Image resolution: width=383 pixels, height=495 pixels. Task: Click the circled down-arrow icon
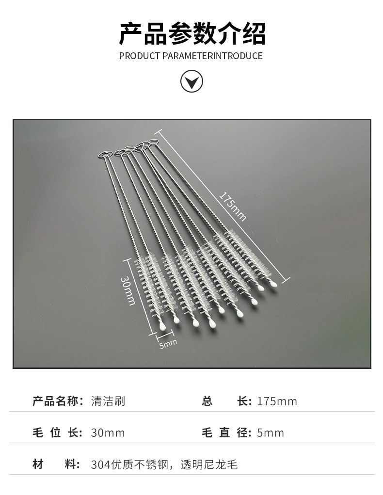coord(191,81)
